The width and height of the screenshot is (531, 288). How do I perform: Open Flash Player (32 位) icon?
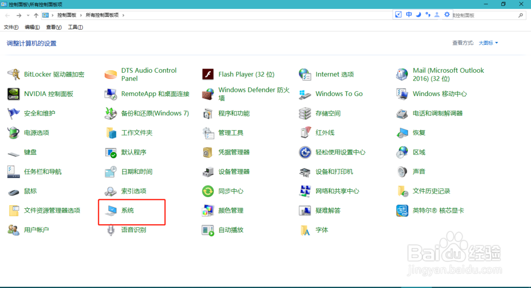tap(208, 74)
